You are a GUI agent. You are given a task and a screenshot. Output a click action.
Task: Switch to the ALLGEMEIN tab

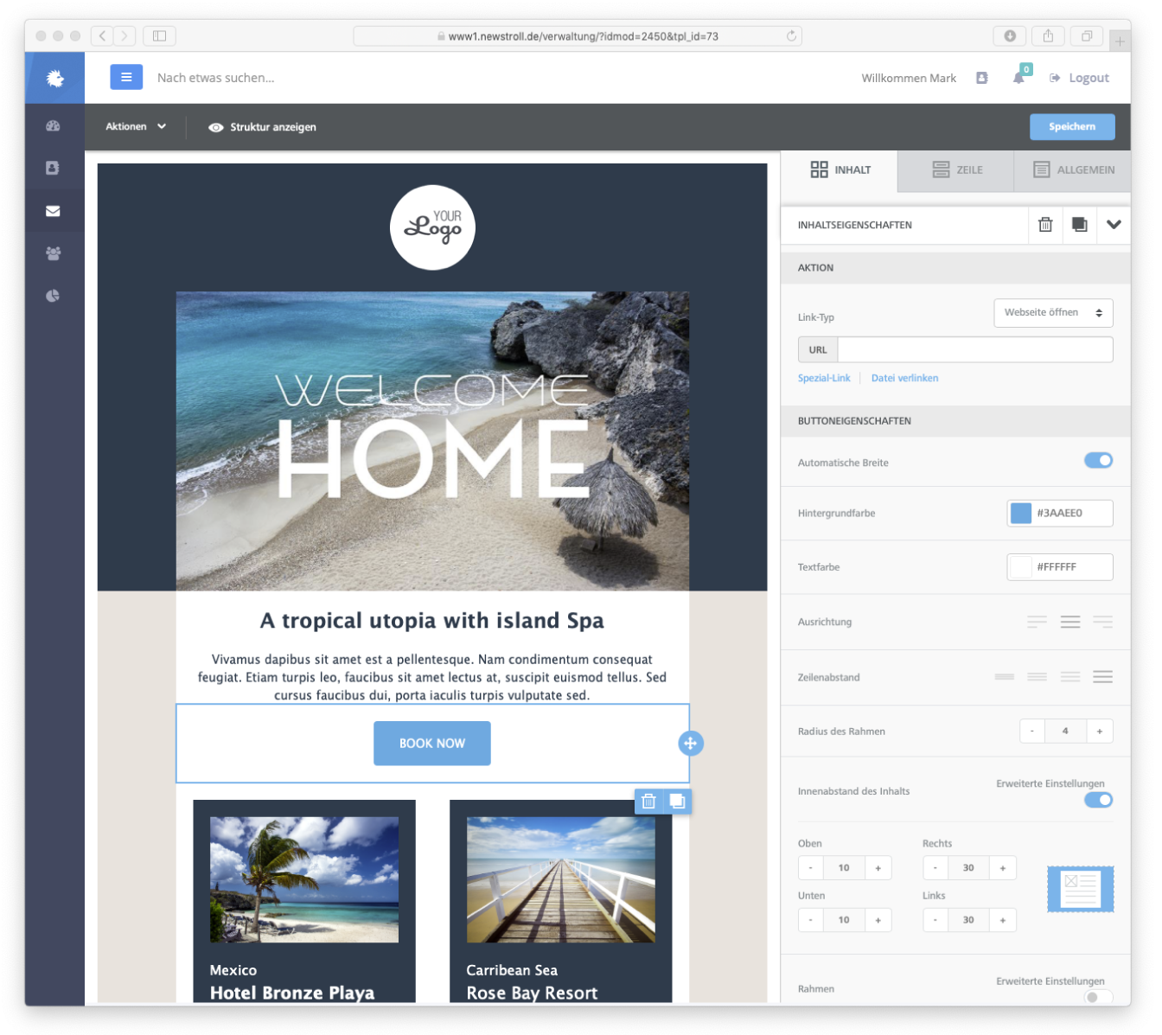(1073, 170)
